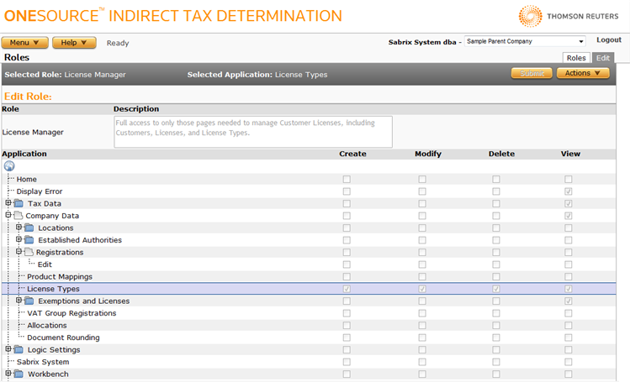Image resolution: width=630 pixels, height=382 pixels.
Task: Click the Company Data open folder icon
Action: [x=19, y=216]
